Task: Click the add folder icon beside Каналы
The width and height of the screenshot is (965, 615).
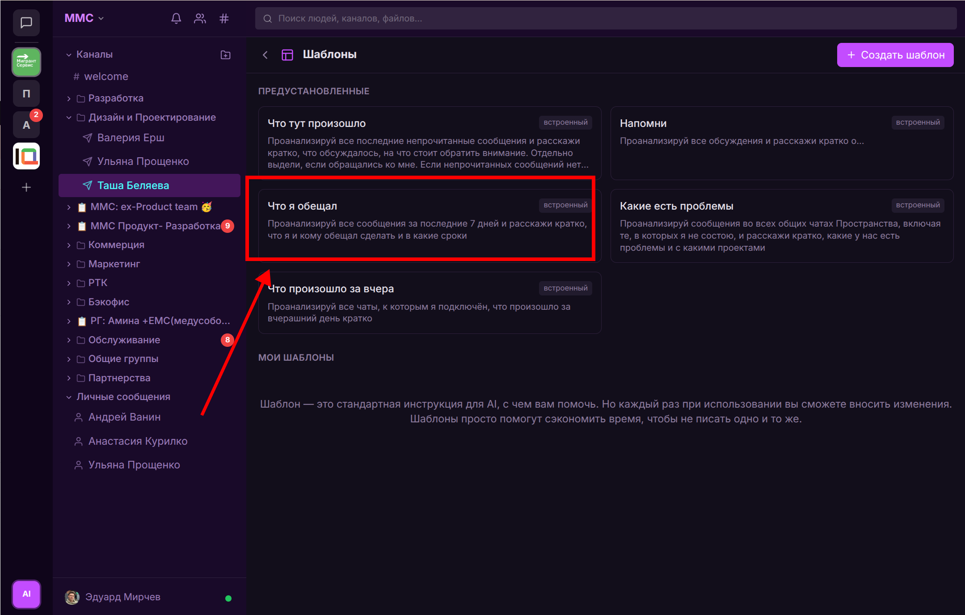Action: (x=225, y=55)
